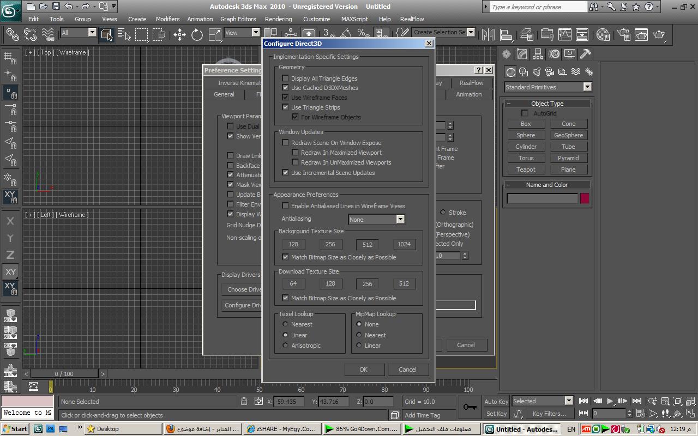698x436 pixels.
Task: Open Render Setup dialog
Action: pos(624,34)
